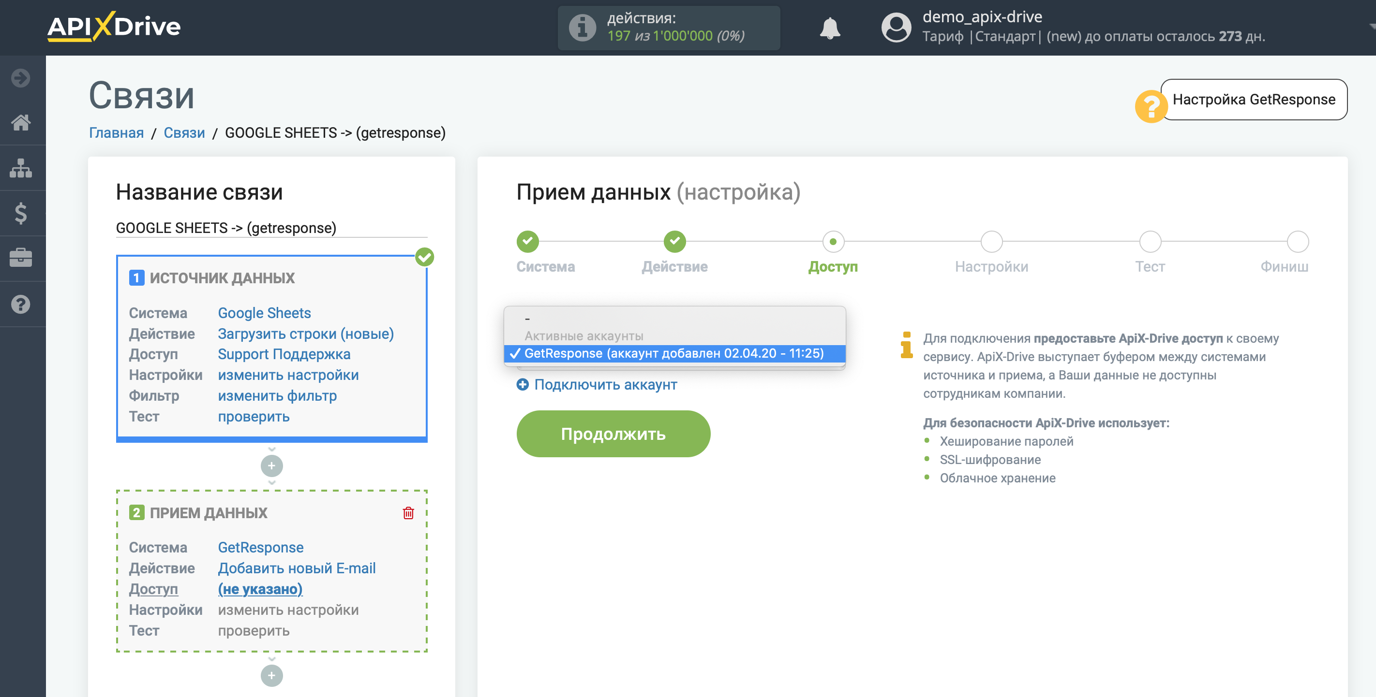Edit connection name field
1376x697 pixels.
tap(271, 228)
